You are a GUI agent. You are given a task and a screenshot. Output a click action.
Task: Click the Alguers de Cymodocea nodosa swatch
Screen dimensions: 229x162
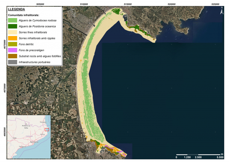(x=12, y=20)
